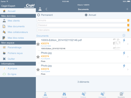Open the A propos info icon

[4, 68]
